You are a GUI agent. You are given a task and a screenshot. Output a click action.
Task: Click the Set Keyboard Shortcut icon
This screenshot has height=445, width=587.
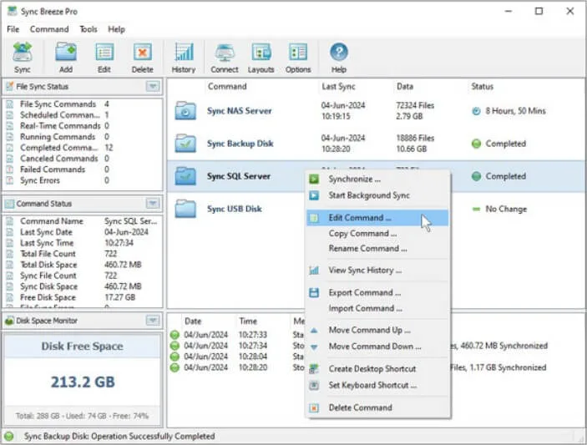click(314, 385)
